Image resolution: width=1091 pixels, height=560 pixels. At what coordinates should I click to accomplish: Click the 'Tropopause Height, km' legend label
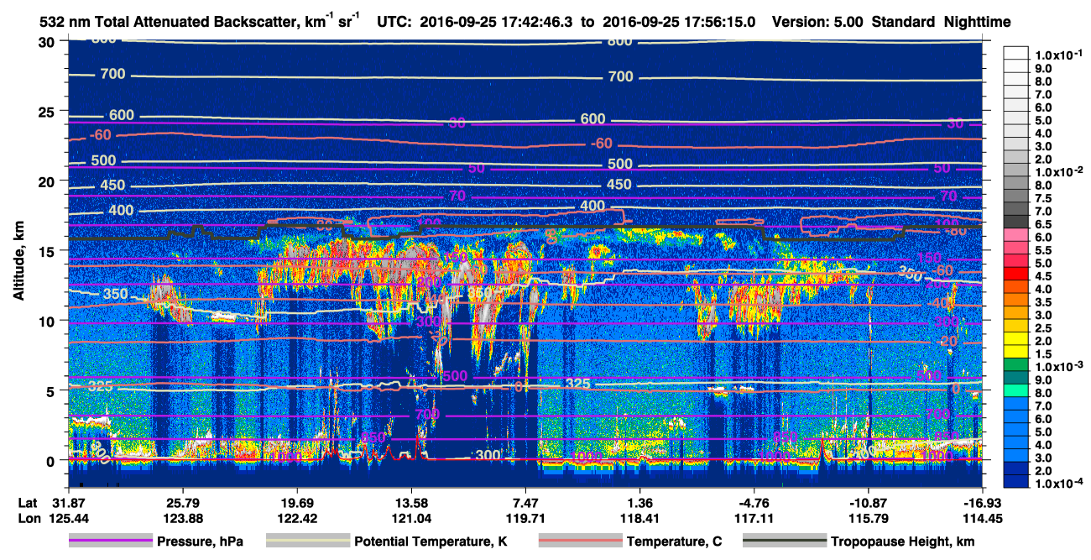902,542
